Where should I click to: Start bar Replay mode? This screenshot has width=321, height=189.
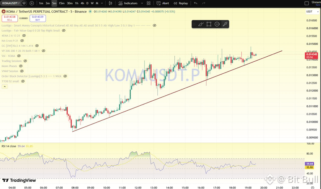(181, 3)
